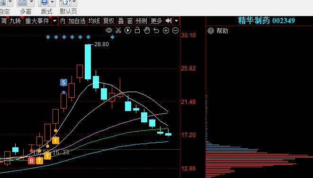Select the hand pan tool
313x178 pixels.
(x=147, y=30)
